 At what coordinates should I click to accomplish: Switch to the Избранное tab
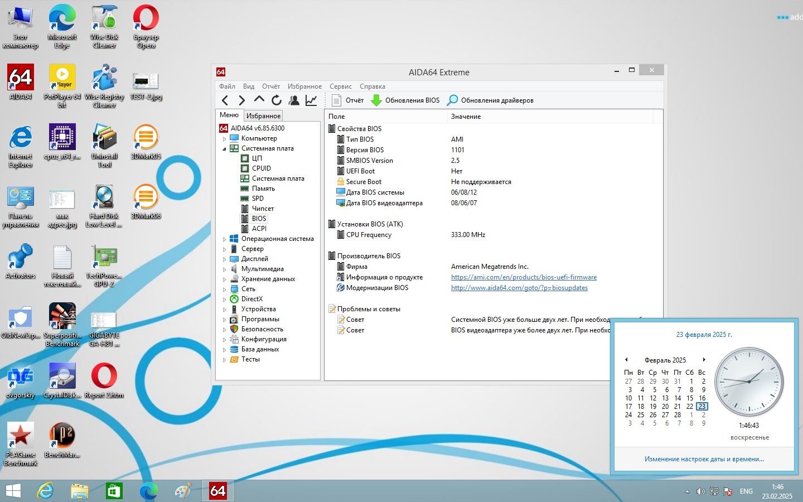(x=263, y=115)
